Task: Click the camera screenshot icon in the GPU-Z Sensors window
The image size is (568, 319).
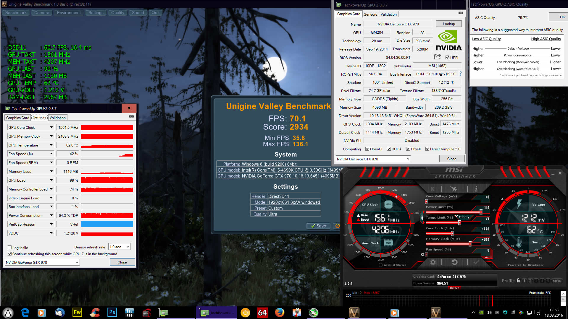Action: pyautogui.click(x=131, y=116)
